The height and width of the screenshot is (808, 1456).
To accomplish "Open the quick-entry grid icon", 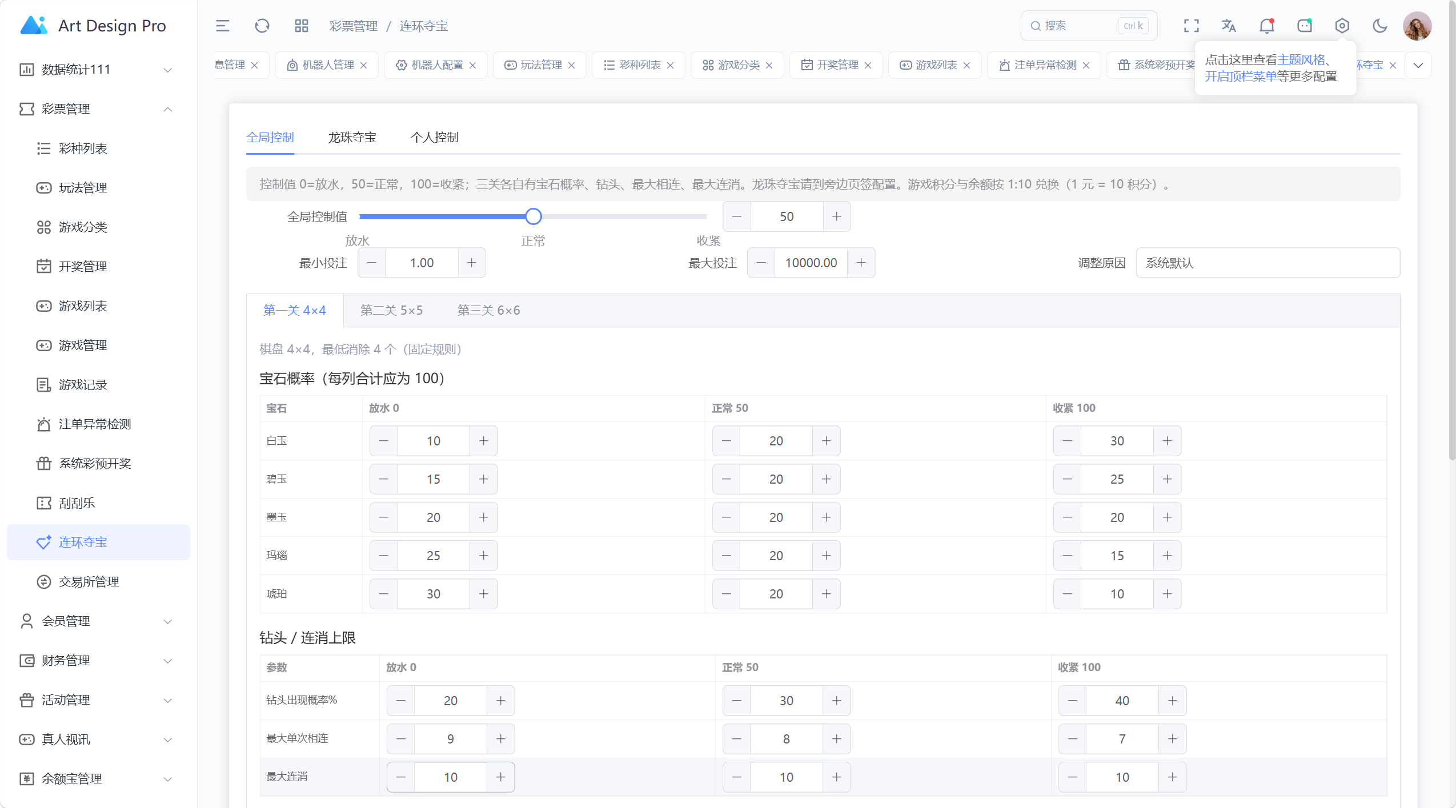I will [x=301, y=26].
